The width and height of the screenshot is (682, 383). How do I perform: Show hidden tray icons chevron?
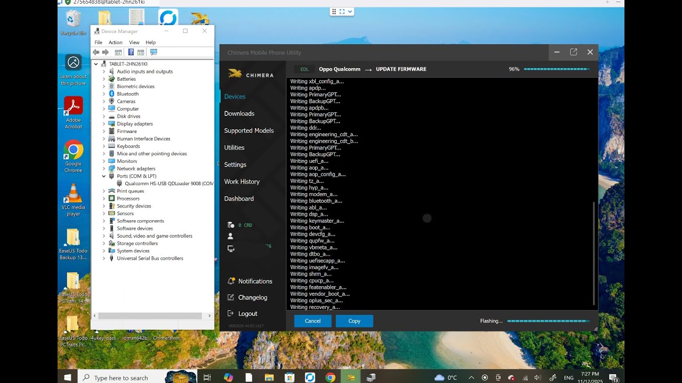[x=471, y=378]
